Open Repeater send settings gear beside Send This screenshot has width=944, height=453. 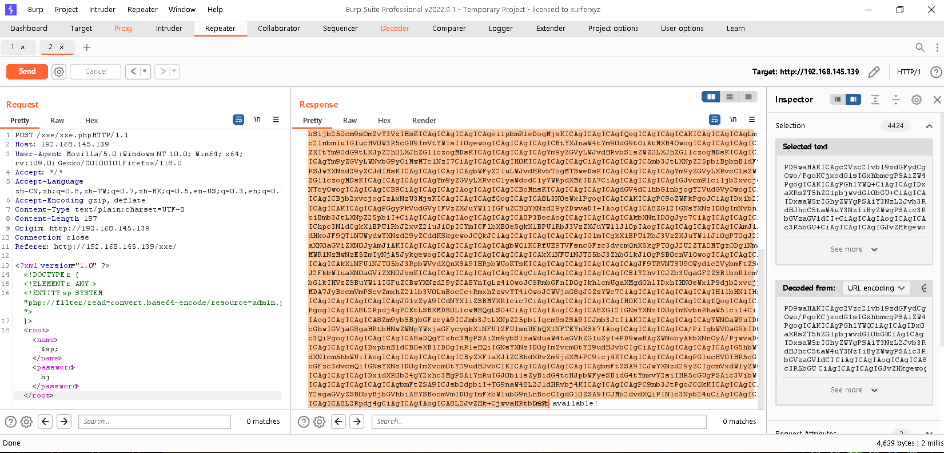(59, 71)
